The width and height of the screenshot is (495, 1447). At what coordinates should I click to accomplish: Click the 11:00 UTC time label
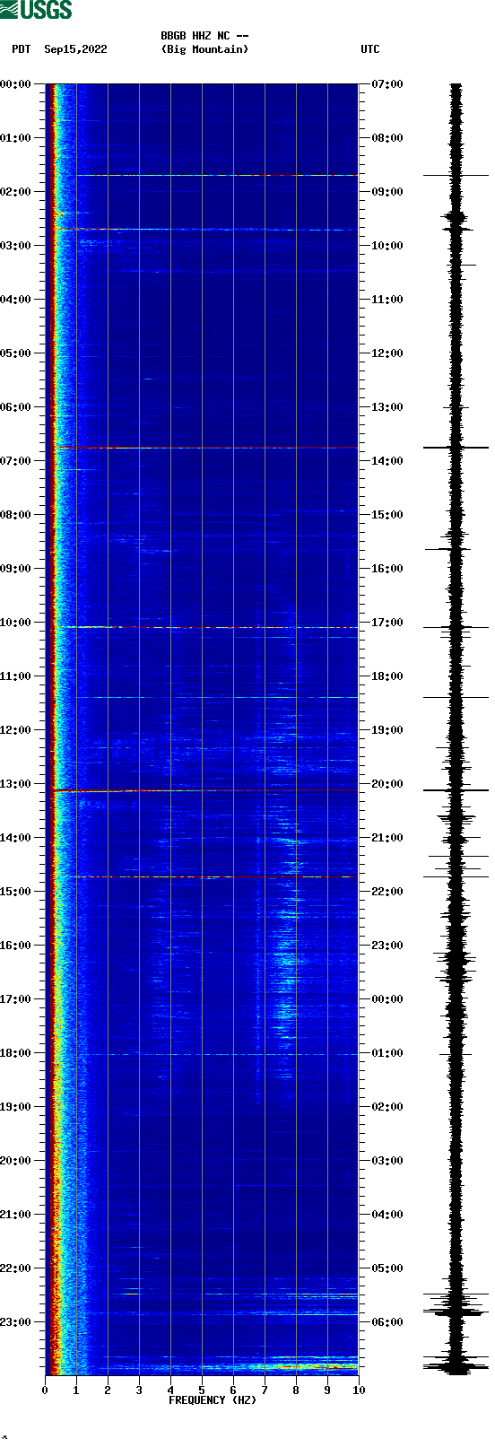click(387, 300)
